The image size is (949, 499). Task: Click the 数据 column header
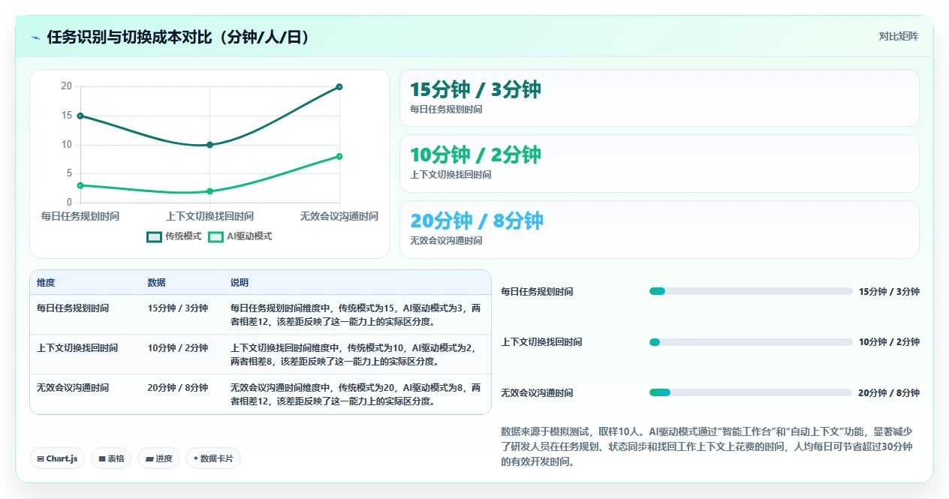[157, 283]
